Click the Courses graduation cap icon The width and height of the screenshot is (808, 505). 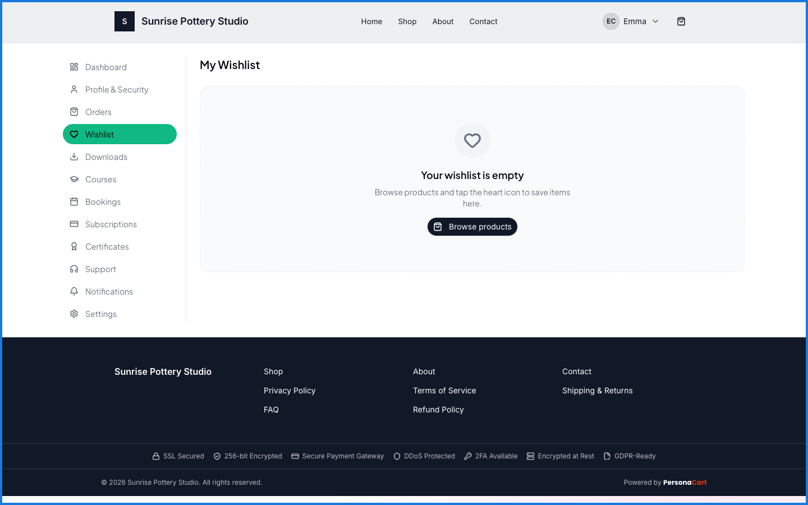click(74, 179)
